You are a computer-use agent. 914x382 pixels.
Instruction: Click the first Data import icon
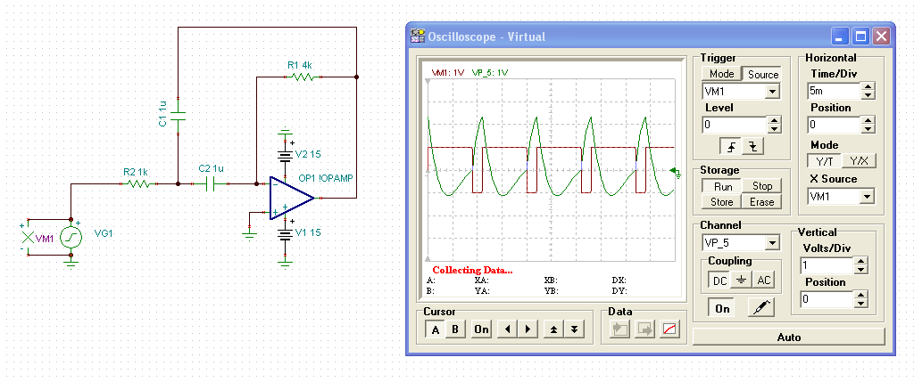pyautogui.click(x=620, y=329)
